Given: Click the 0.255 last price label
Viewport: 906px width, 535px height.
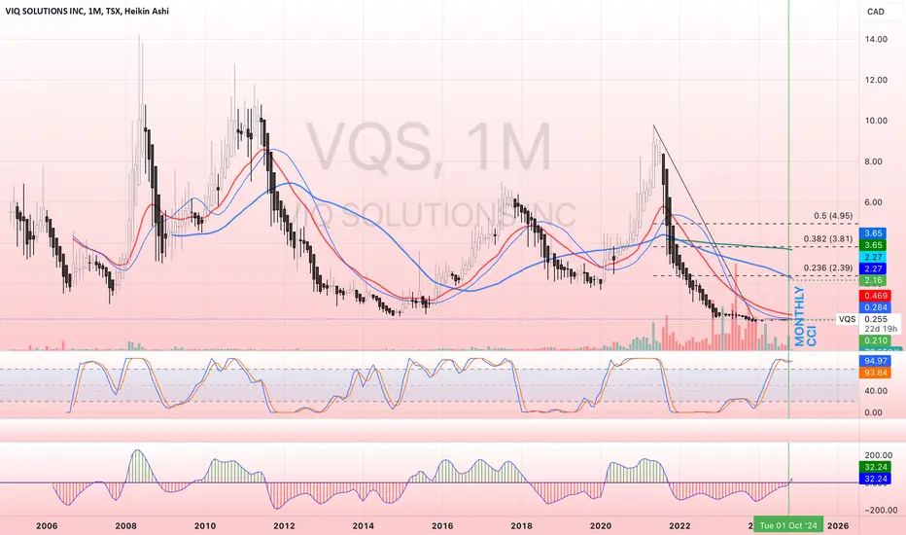Looking at the screenshot, I should [x=876, y=319].
